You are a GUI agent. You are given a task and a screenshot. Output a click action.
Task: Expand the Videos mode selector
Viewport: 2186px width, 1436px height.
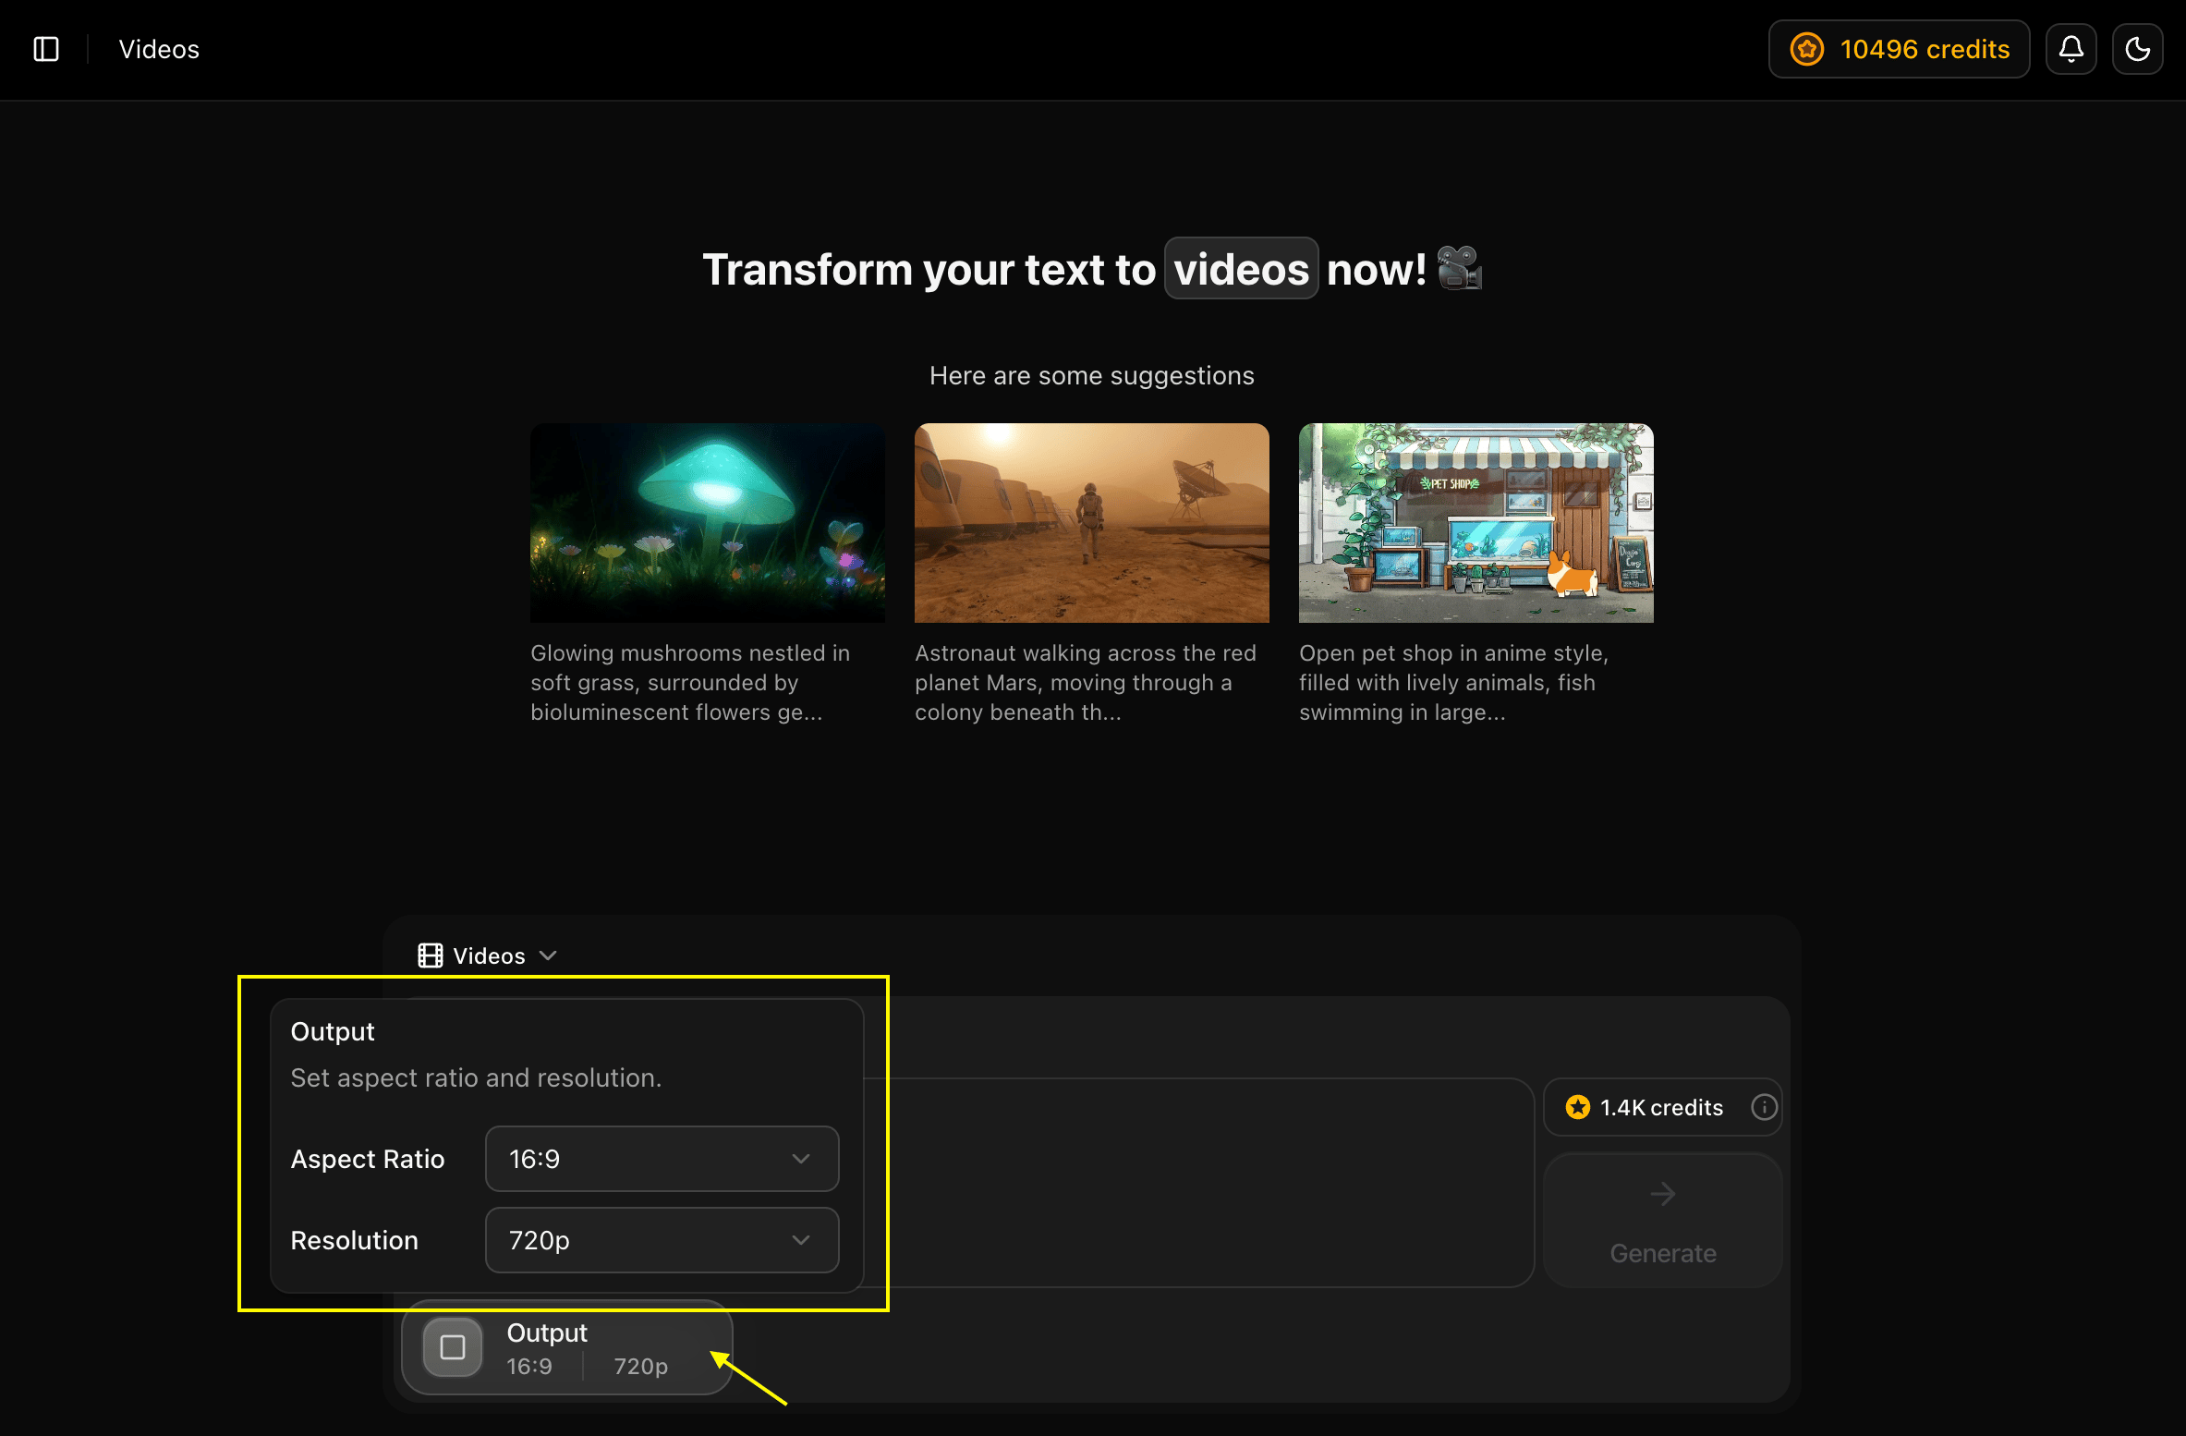pyautogui.click(x=487, y=955)
